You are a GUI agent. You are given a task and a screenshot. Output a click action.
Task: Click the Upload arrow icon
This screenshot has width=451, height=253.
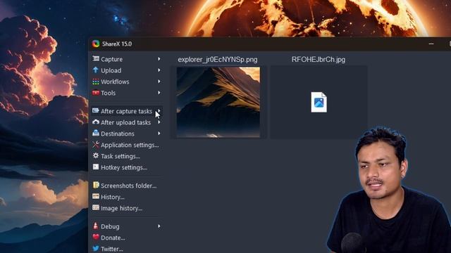click(x=96, y=70)
